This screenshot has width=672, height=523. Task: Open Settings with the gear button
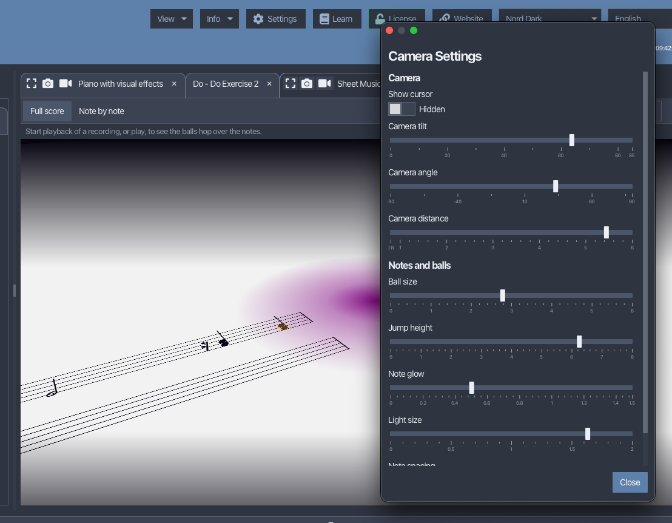tap(275, 19)
